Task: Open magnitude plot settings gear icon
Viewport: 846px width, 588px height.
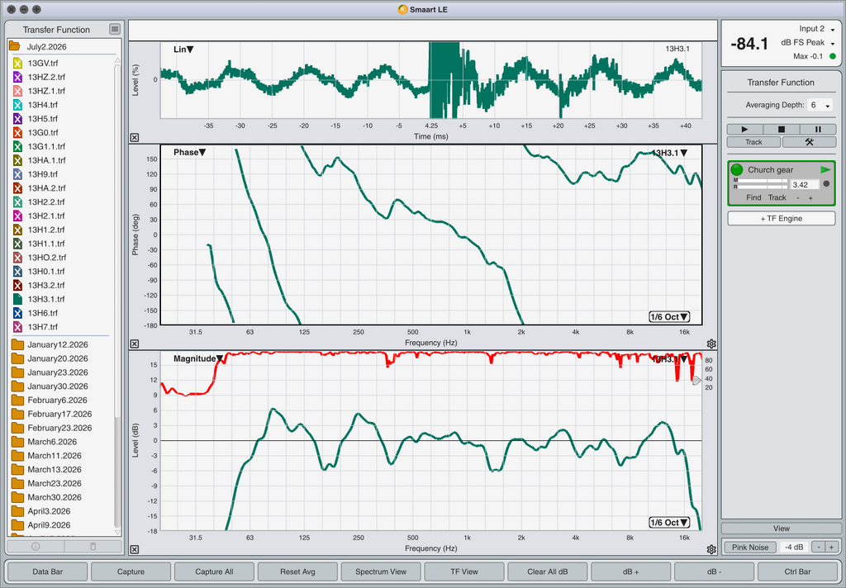Action: coord(711,549)
